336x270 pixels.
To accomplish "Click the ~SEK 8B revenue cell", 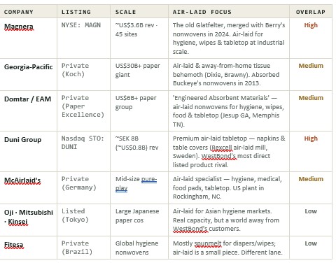I will point(139,152).
